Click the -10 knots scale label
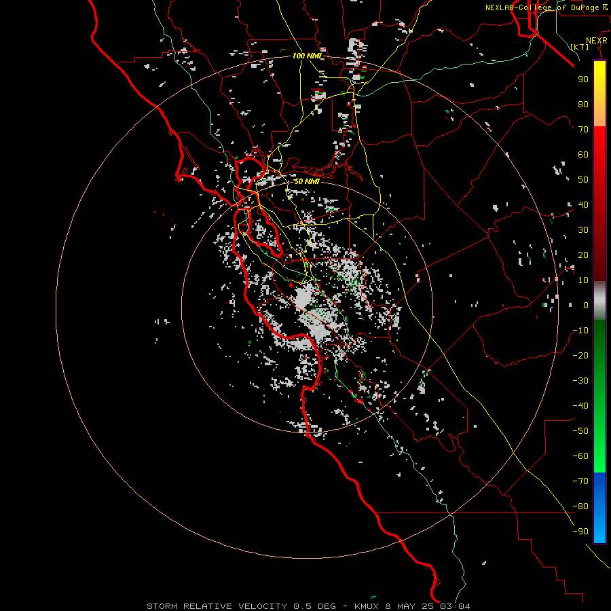 click(x=580, y=331)
